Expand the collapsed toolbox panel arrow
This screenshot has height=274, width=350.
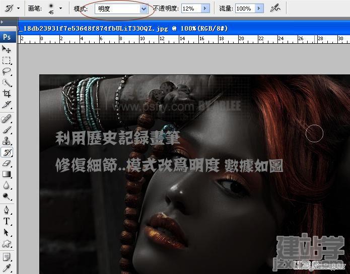pyautogui.click(x=2, y=22)
